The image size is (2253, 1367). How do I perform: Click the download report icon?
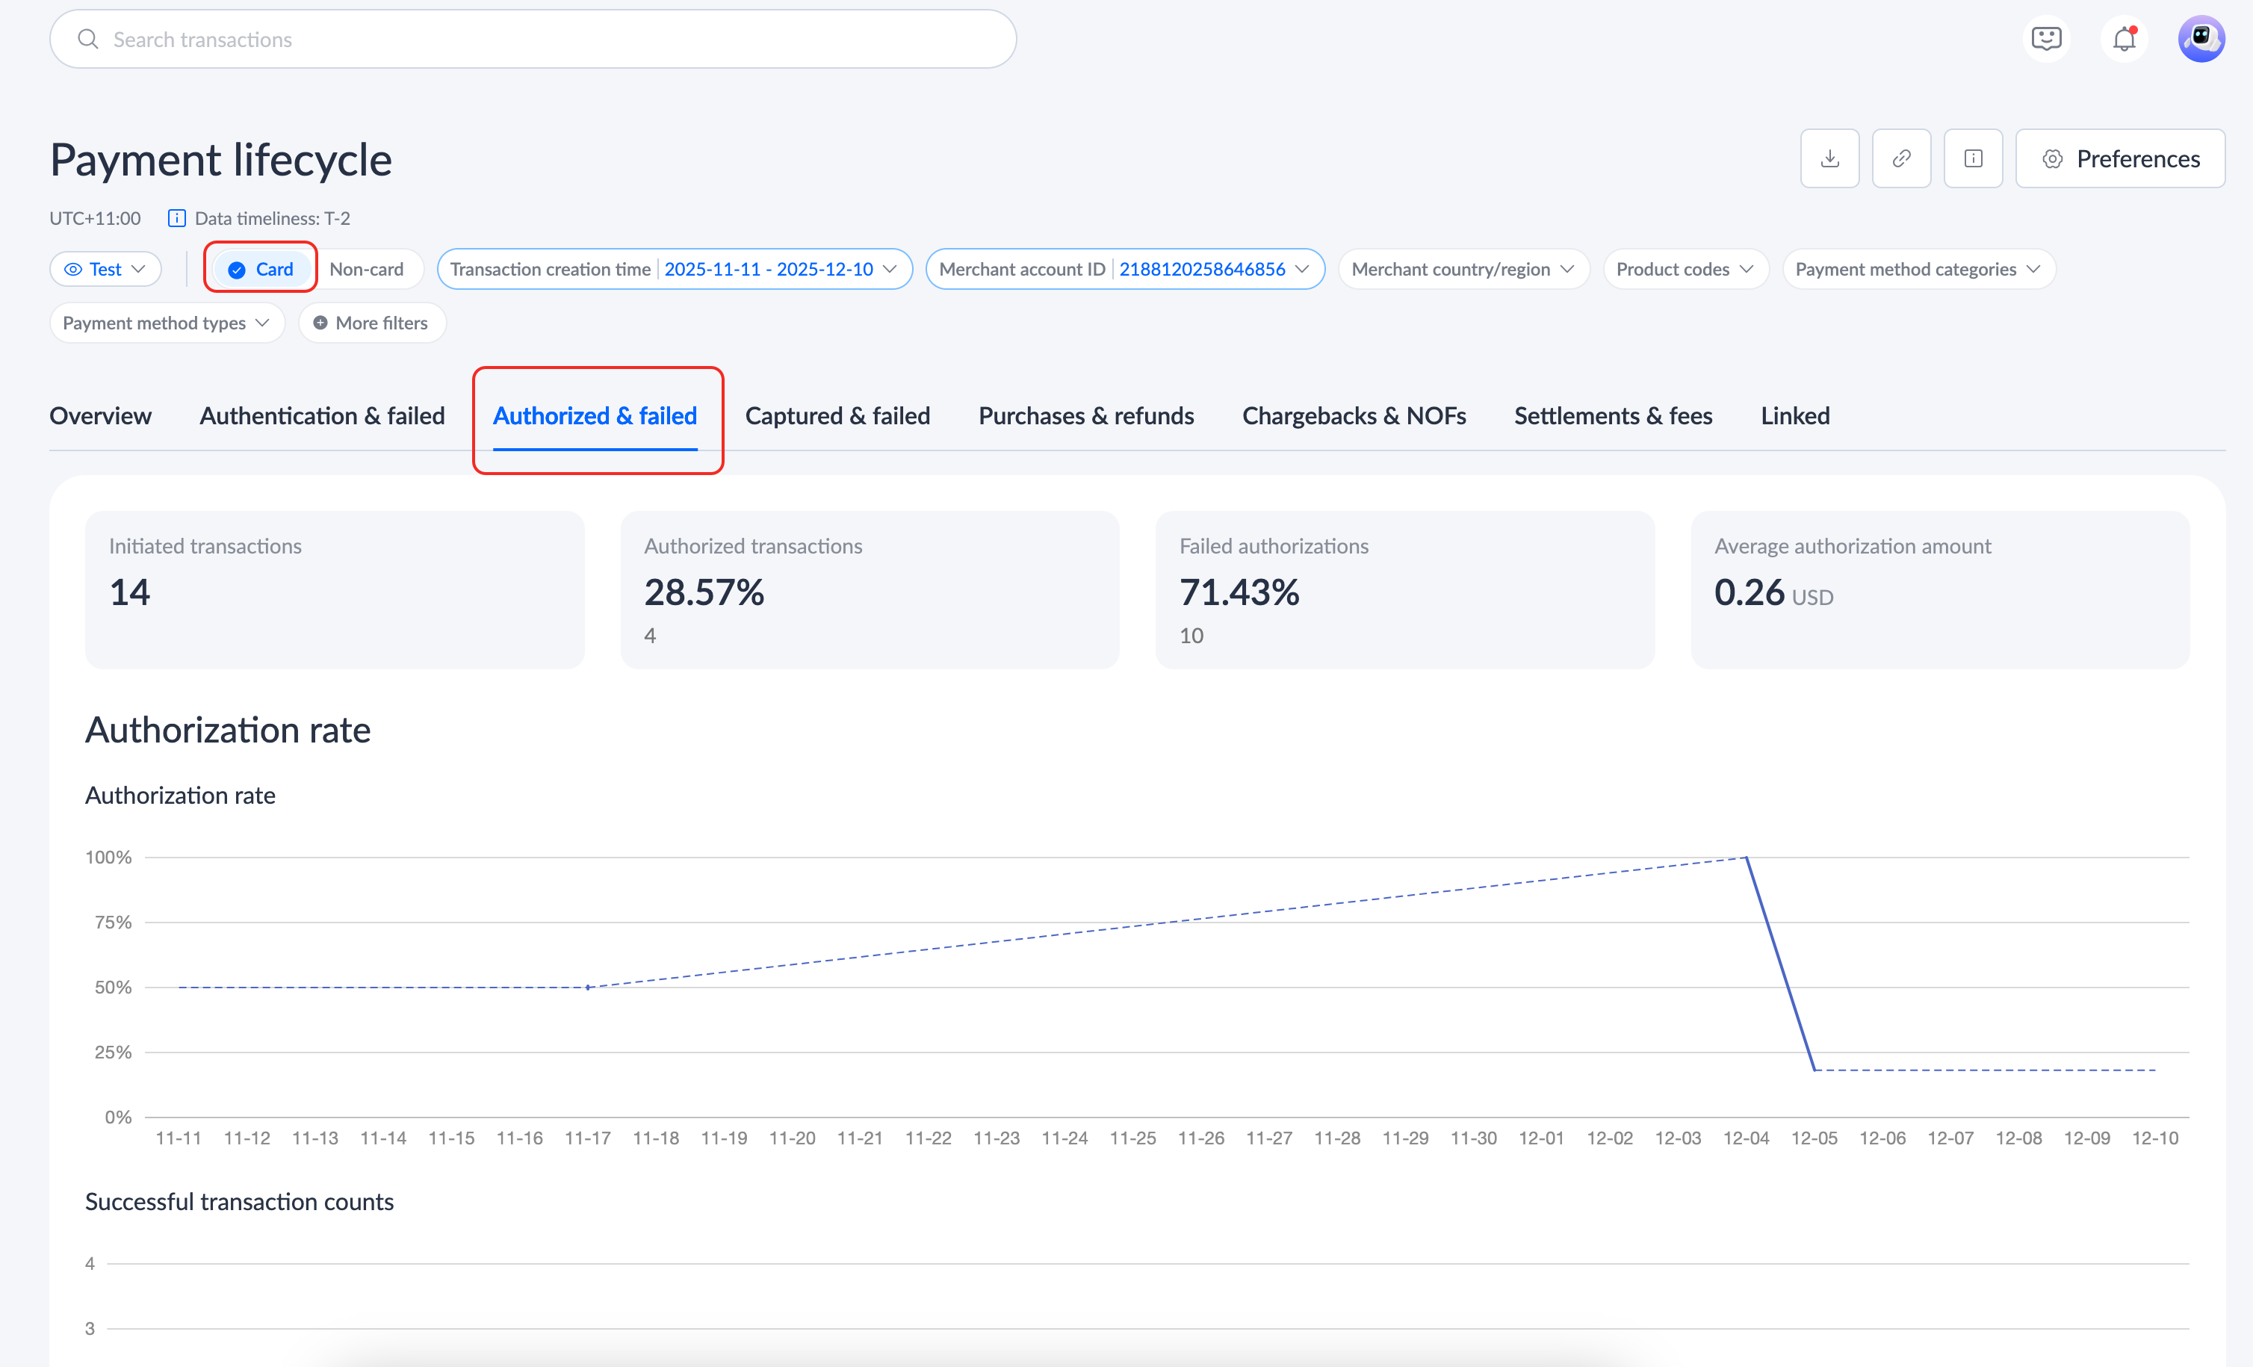pyautogui.click(x=1829, y=159)
